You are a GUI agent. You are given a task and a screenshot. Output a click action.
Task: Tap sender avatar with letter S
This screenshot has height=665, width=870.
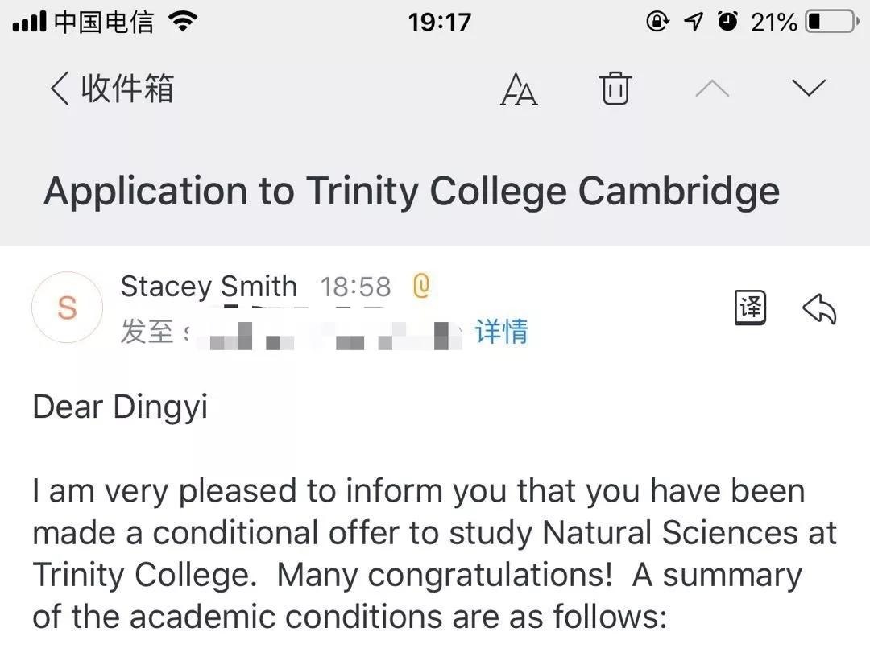(68, 308)
